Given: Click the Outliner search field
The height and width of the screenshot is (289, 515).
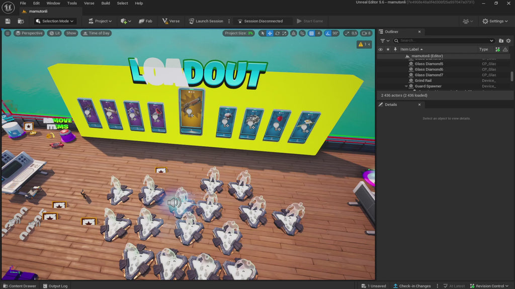Looking at the screenshot, I should pyautogui.click(x=444, y=41).
